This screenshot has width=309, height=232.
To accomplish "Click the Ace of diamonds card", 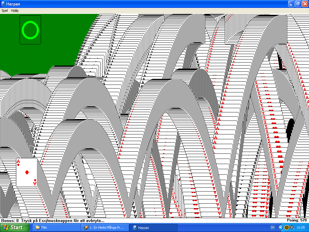I will click(x=27, y=172).
